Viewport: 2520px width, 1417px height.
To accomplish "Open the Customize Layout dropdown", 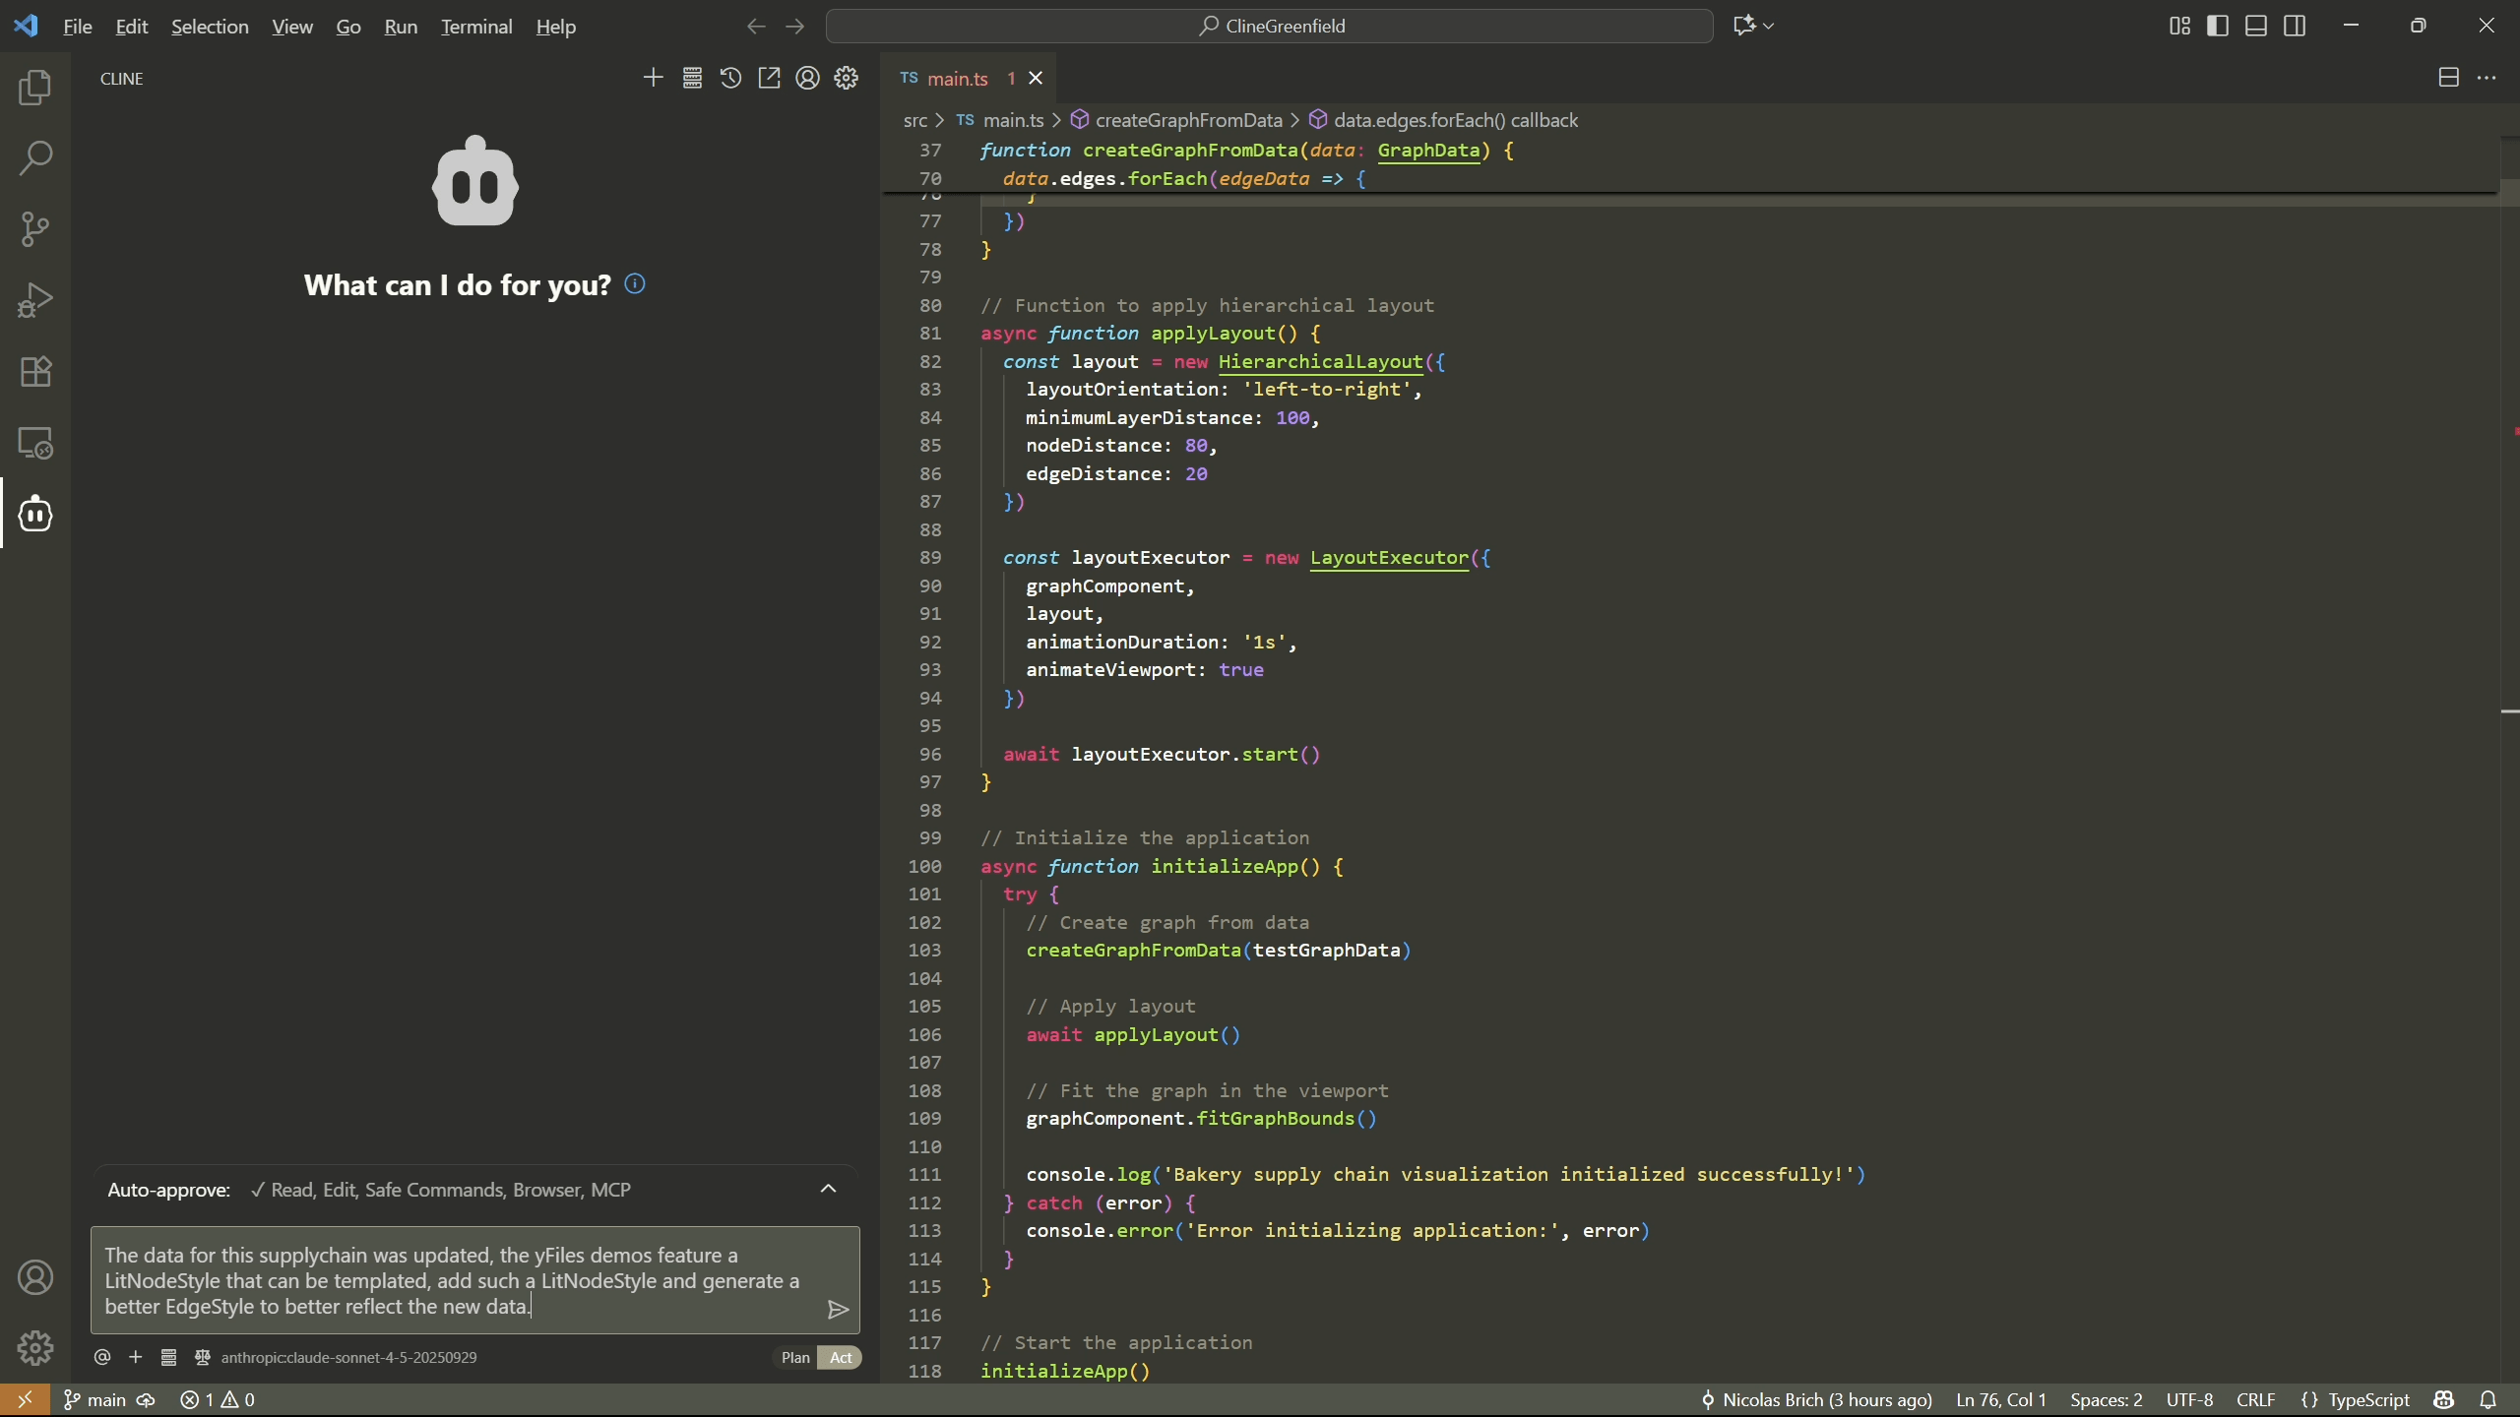I will coord(2178,26).
